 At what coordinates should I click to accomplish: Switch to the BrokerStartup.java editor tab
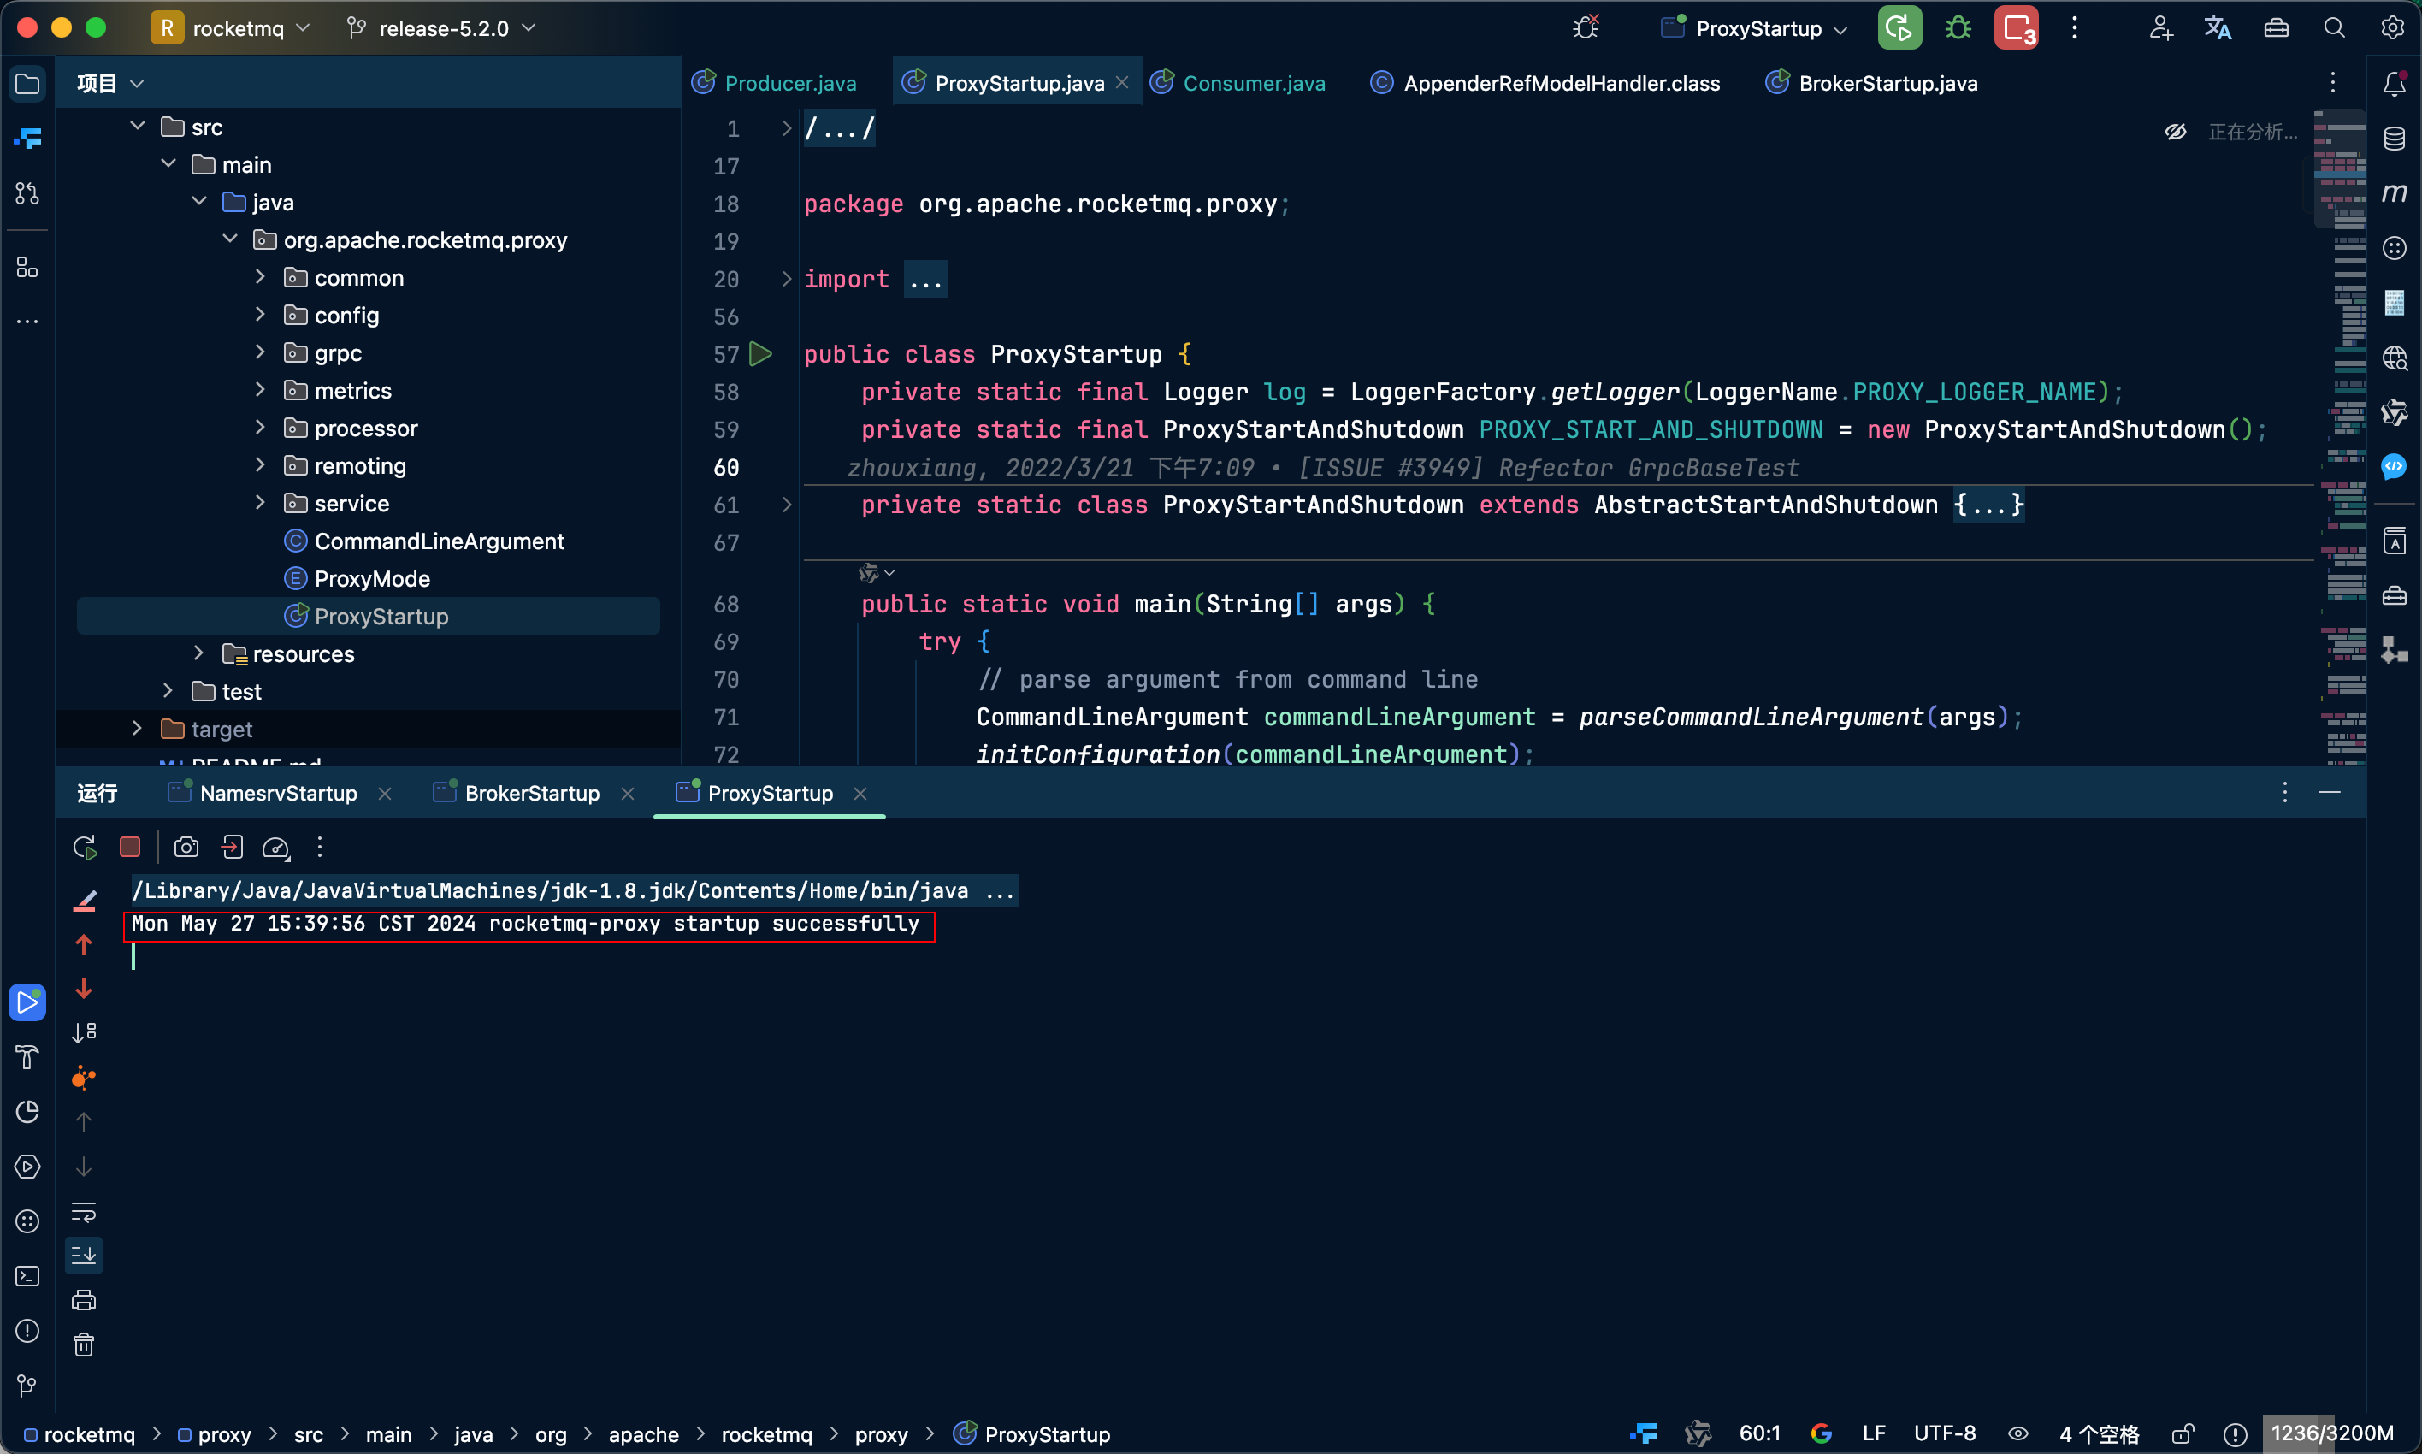coord(1871,83)
